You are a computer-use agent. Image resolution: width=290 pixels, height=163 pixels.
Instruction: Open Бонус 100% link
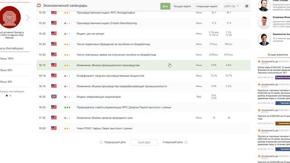click(x=7, y=58)
